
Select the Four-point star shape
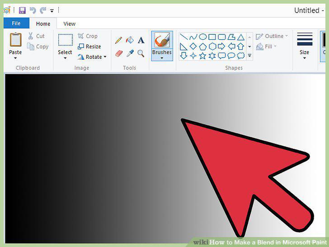click(x=193, y=56)
